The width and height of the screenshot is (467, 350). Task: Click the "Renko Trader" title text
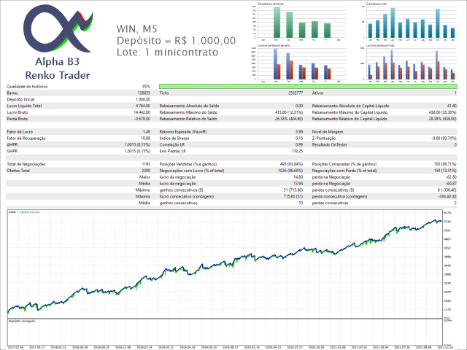click(58, 75)
